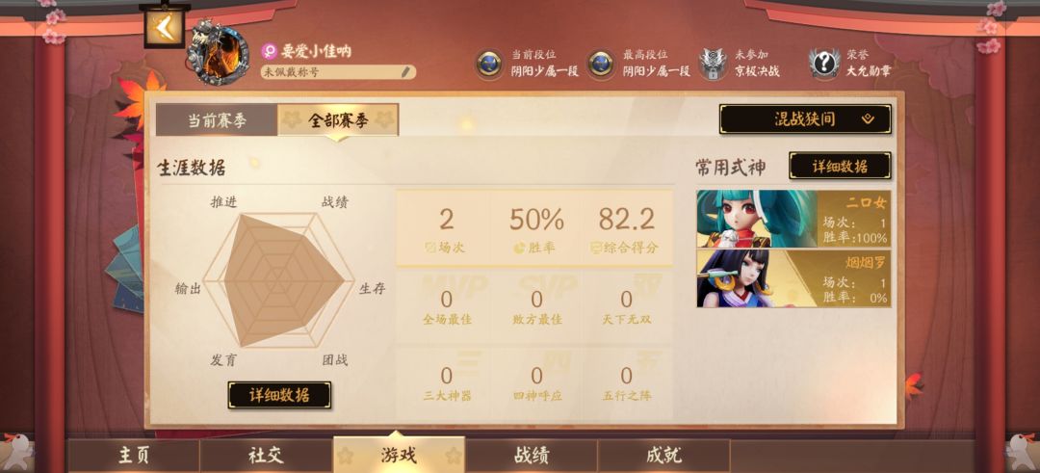The image size is (1040, 473).
Task: Go to the 社交 bottom tab
Action: (266, 456)
